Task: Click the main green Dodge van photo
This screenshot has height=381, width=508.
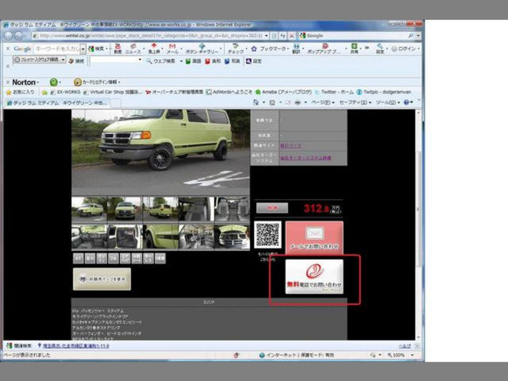Action: [161, 152]
